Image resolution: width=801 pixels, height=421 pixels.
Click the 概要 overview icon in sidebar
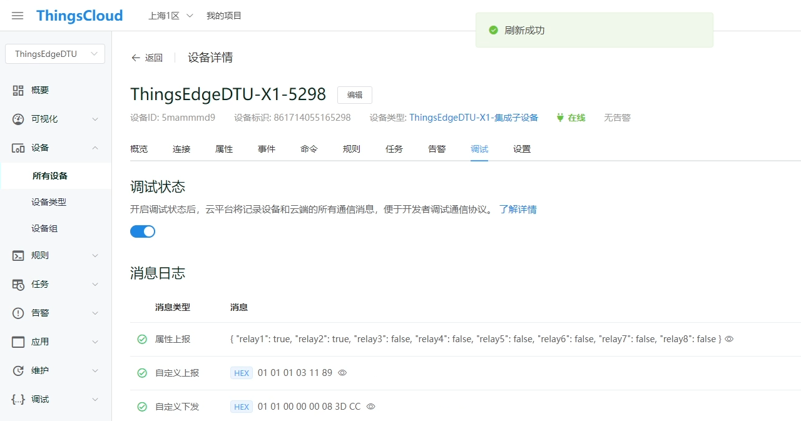click(18, 90)
